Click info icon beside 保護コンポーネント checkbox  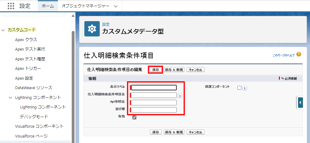244,88
